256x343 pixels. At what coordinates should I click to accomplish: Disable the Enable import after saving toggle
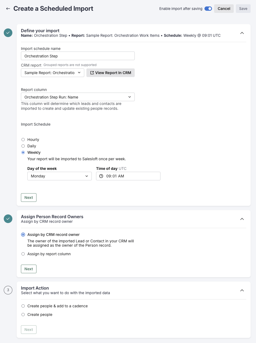coord(208,9)
